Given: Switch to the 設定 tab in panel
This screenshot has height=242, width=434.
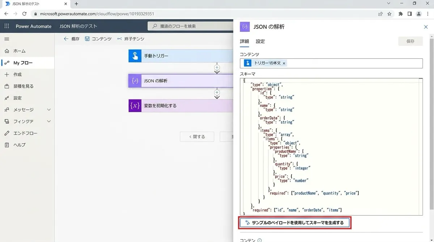Looking at the screenshot, I should [260, 41].
